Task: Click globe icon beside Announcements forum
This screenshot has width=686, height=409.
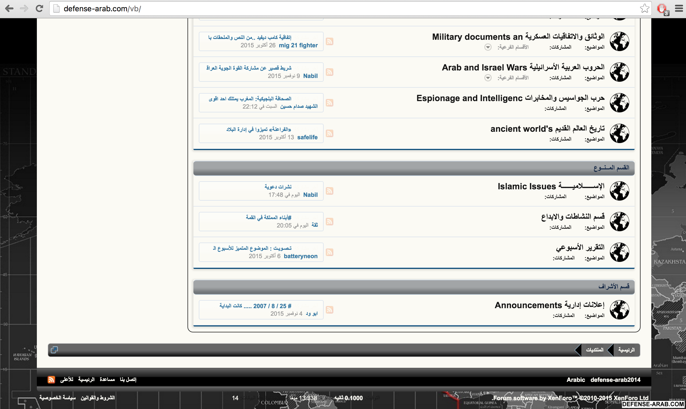Action: click(619, 310)
